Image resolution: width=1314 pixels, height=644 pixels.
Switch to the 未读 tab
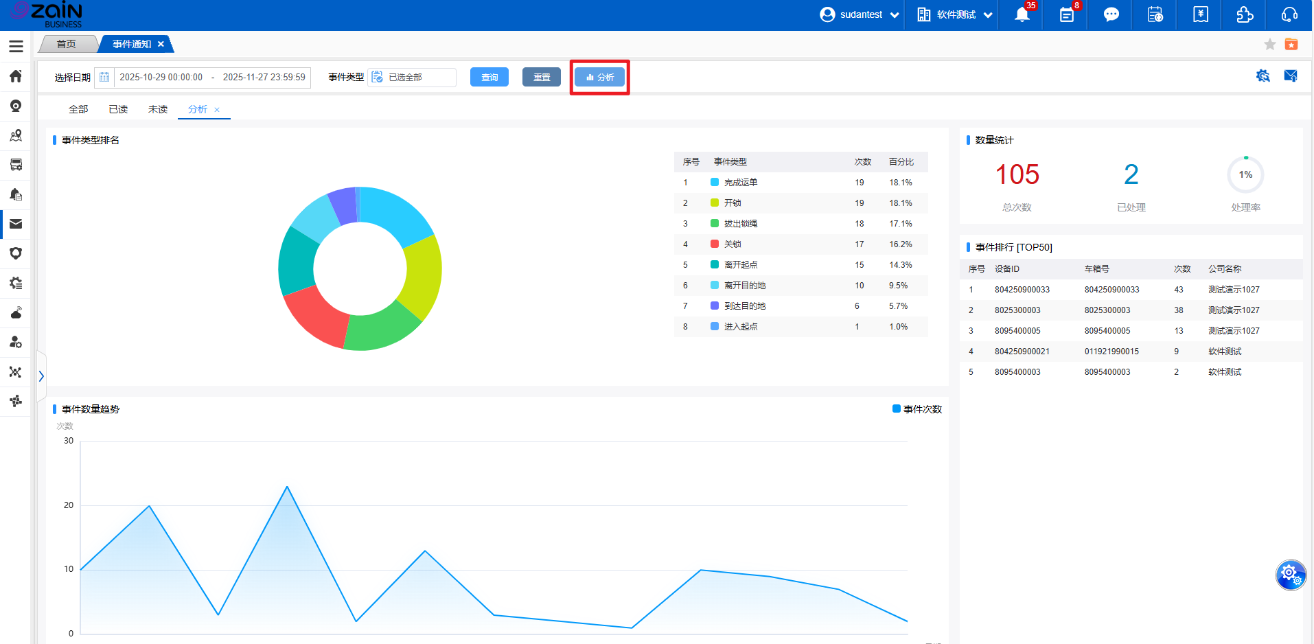[158, 109]
